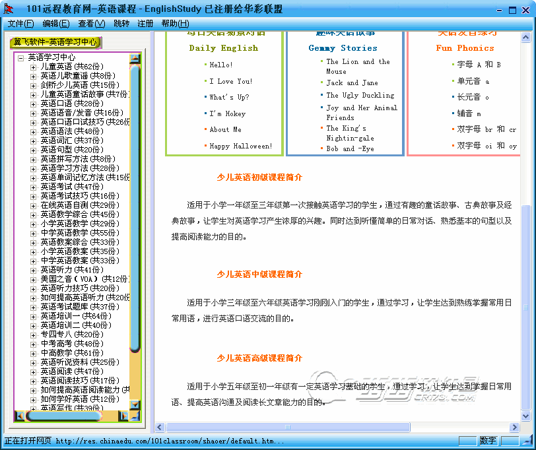Open the 文件(F) menu
Viewport: 536px width, 450px height.
[20, 24]
